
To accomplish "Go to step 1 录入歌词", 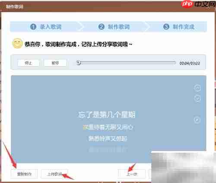I will pyautogui.click(x=46, y=27).
